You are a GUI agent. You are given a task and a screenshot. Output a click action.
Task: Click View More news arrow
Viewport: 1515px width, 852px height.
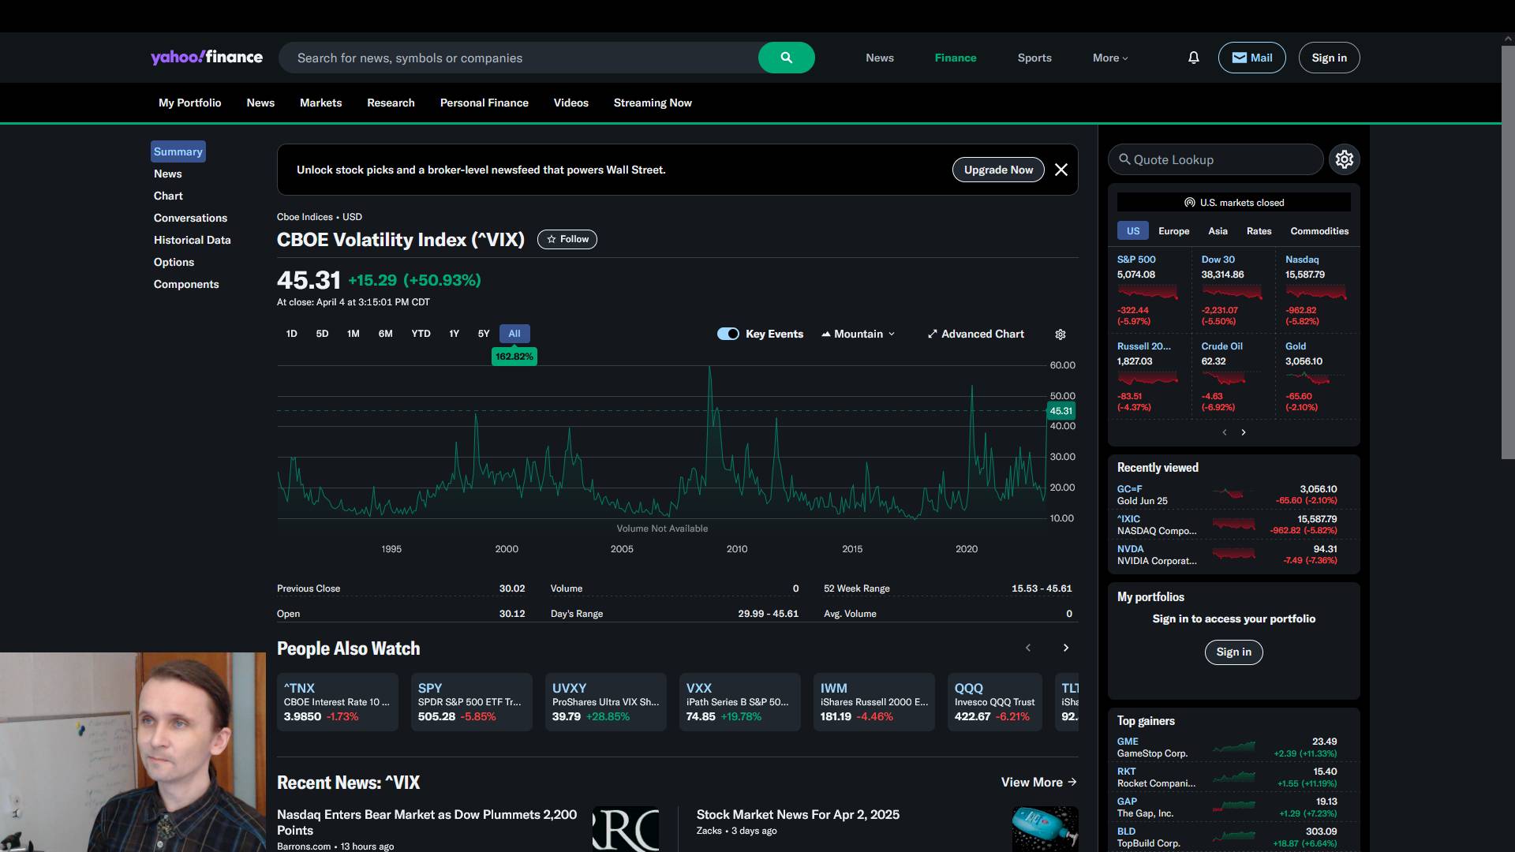[1072, 782]
